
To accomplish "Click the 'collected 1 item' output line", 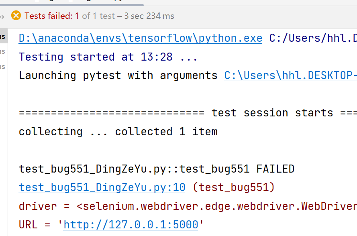I will pyautogui.click(x=166, y=132).
